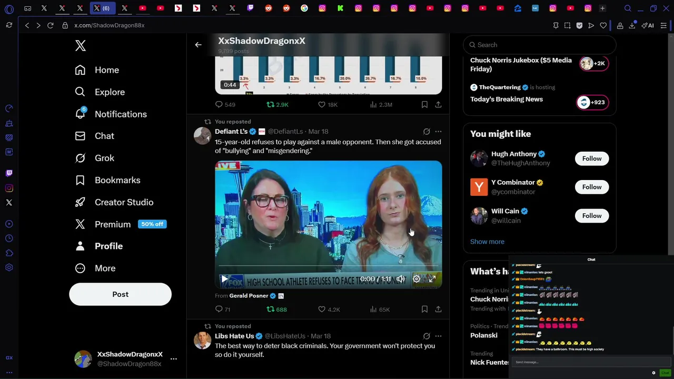Open the Fox News video settings gear
This screenshot has width=674, height=379.
pyautogui.click(x=417, y=279)
